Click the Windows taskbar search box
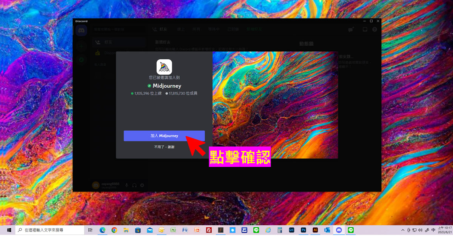The image size is (453, 236). pyautogui.click(x=50, y=230)
